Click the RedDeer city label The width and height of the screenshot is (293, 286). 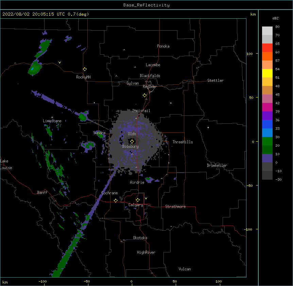point(150,87)
